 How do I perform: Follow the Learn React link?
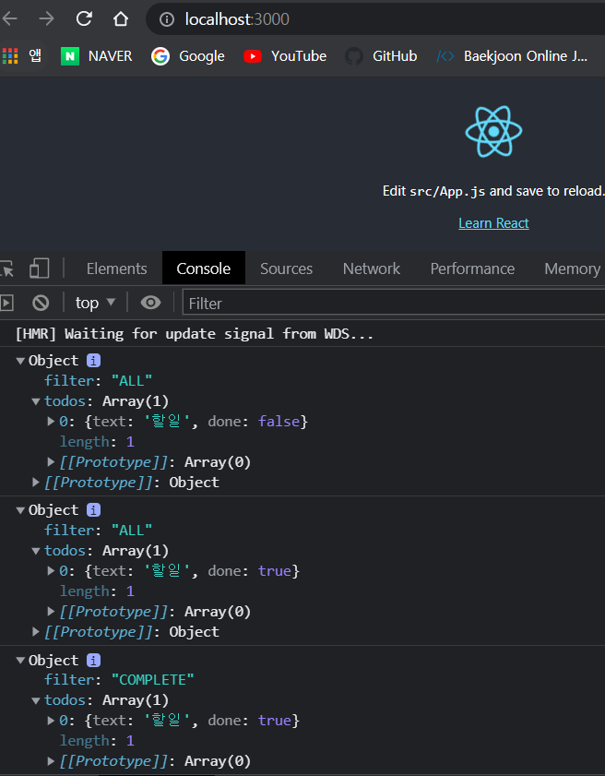tap(493, 223)
